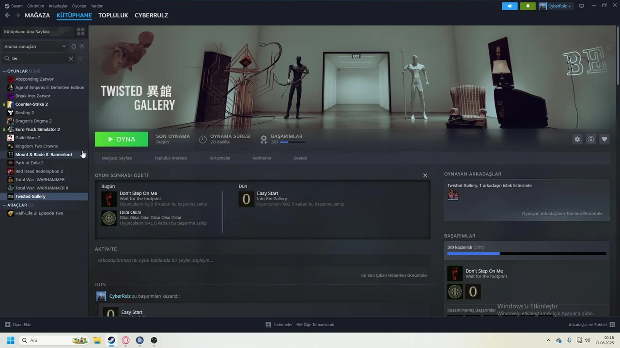Open En Son Çıkan Haberleri Görüntüle
620x348 pixels.
394,275
